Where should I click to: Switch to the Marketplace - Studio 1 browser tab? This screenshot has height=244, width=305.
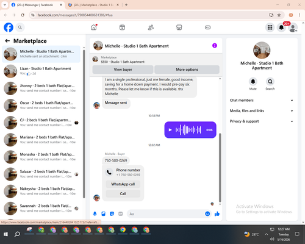[93, 5]
